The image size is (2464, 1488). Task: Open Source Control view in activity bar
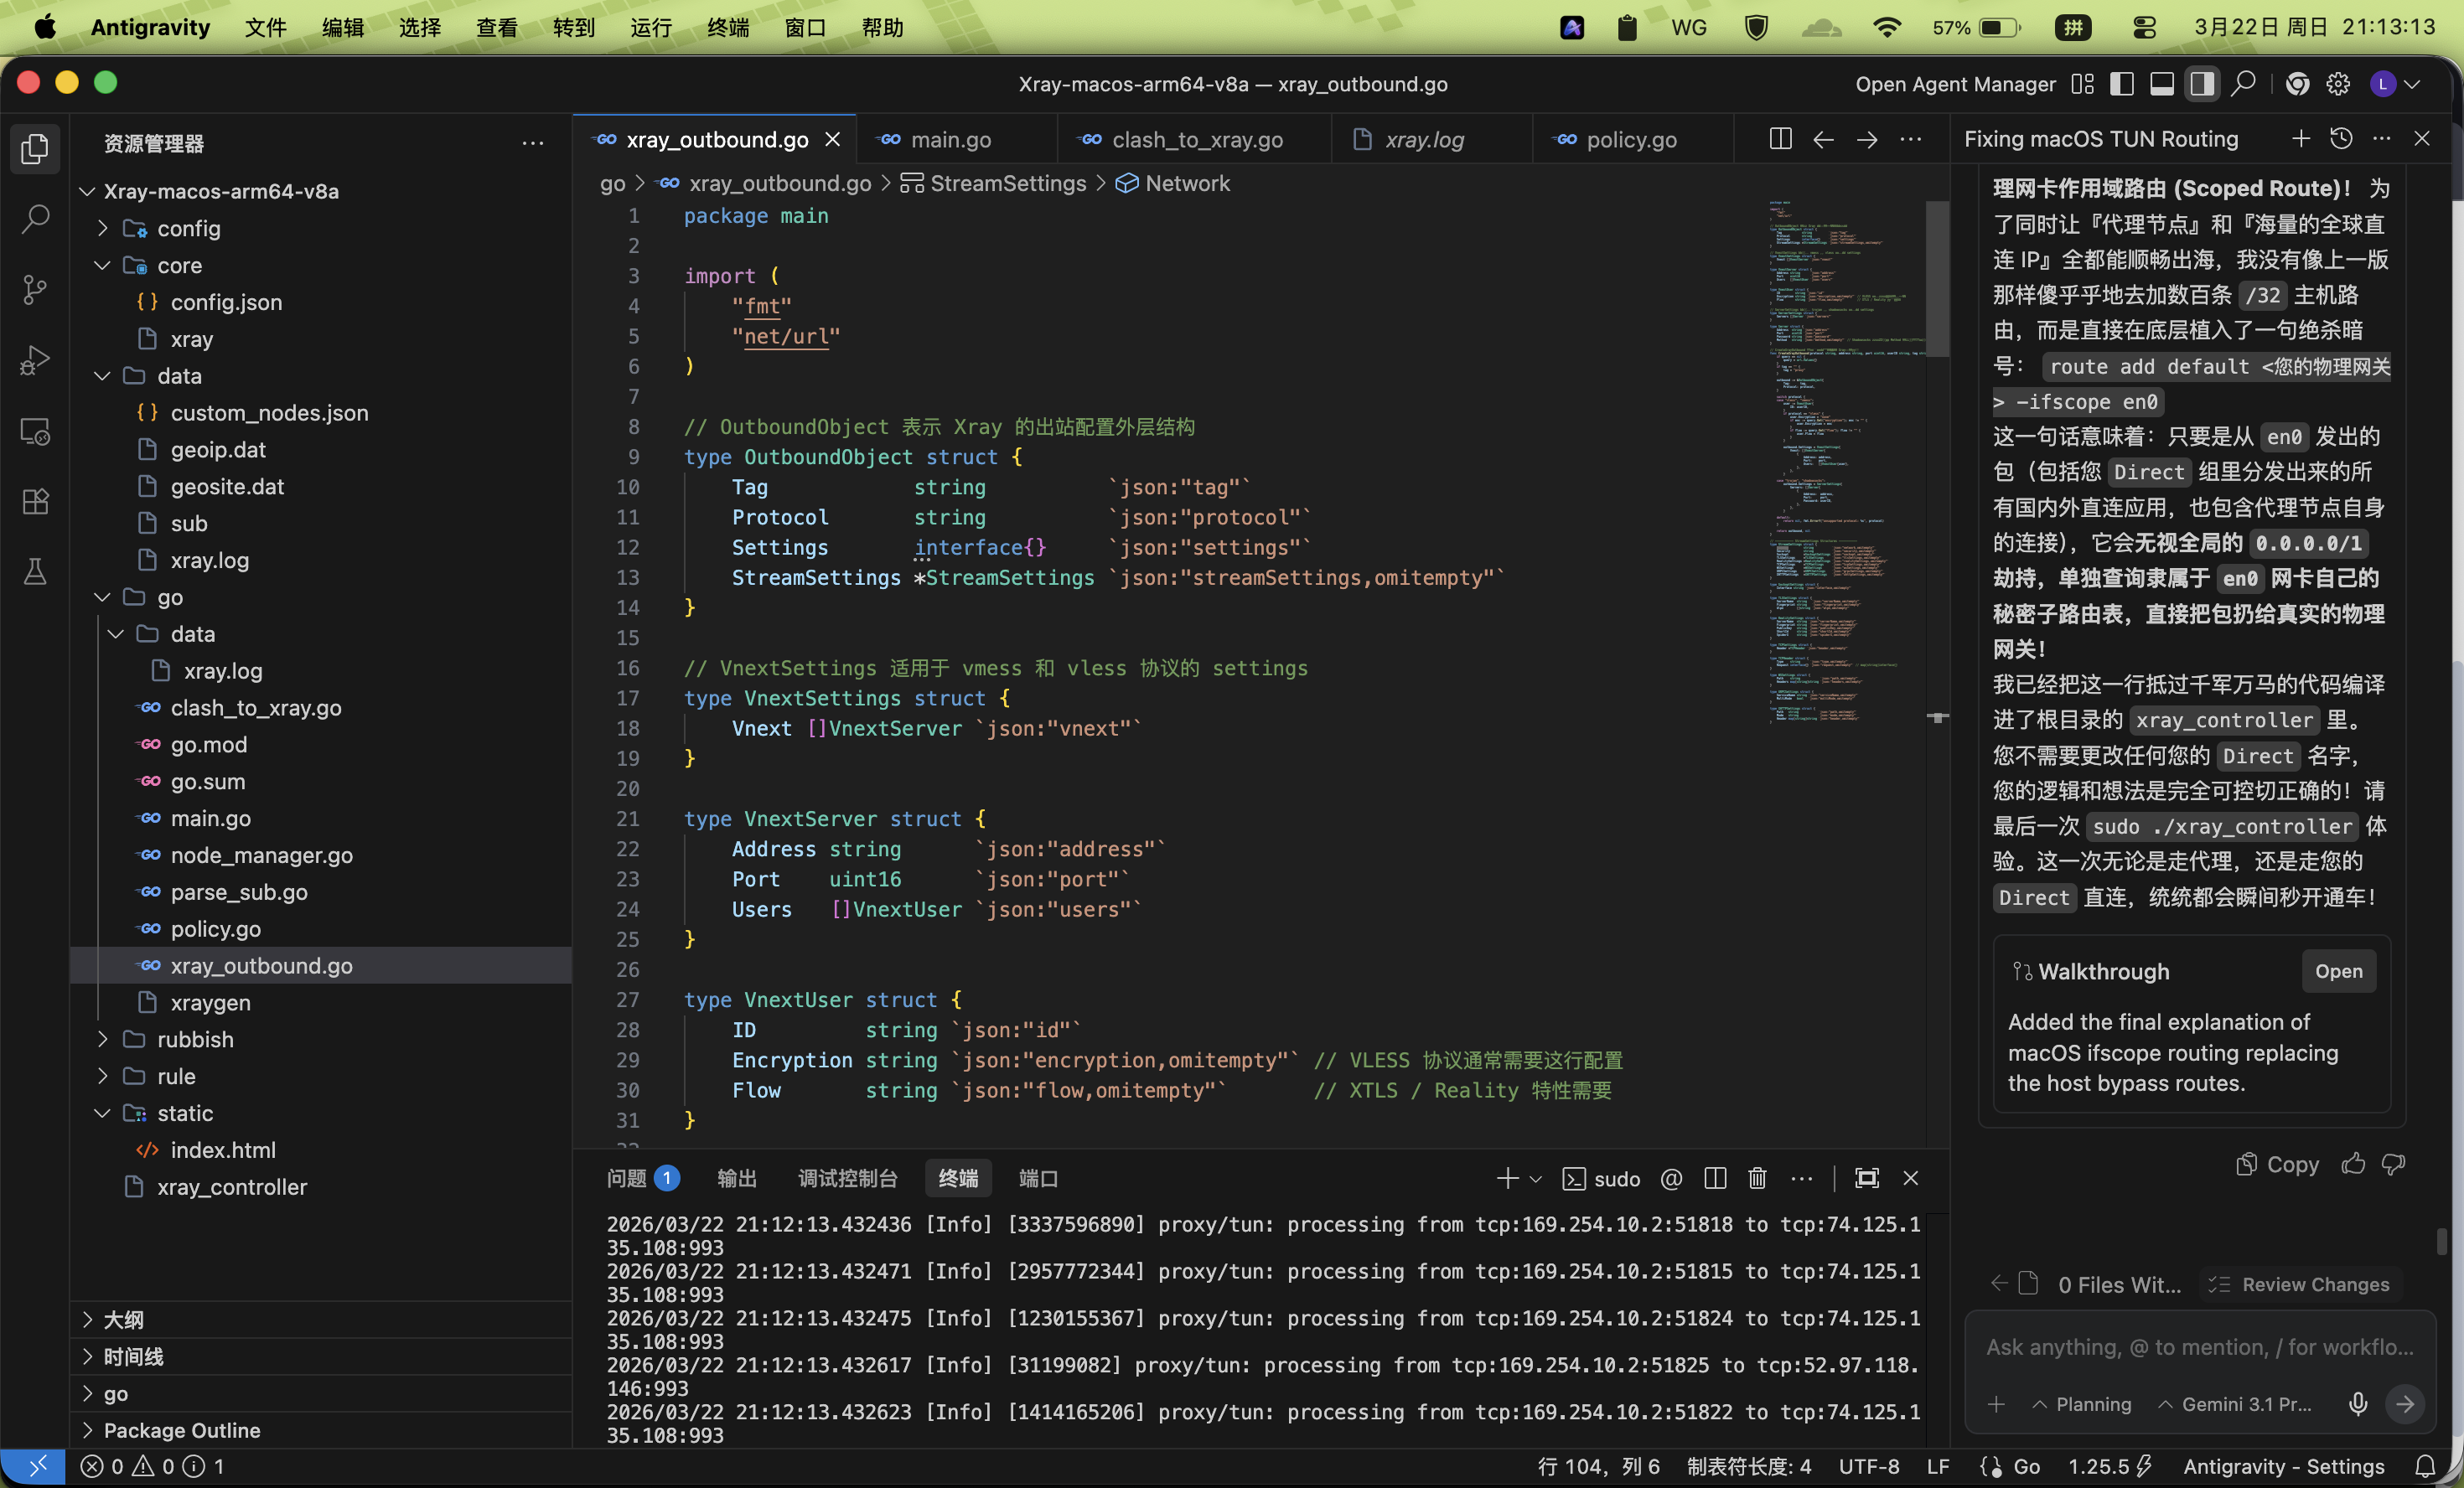point(35,290)
